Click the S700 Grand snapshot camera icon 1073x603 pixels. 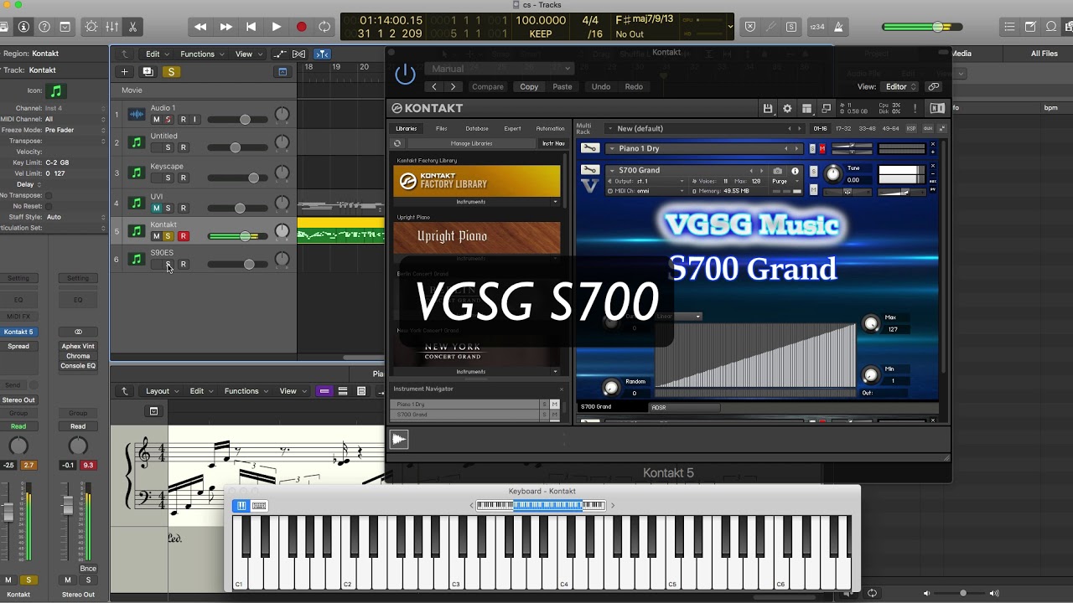click(x=777, y=171)
